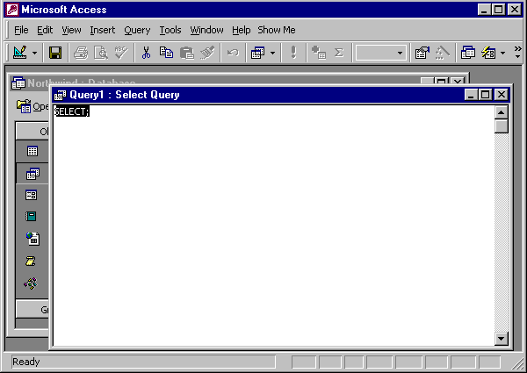Expand the New Object dropdown arrow

tap(502, 53)
